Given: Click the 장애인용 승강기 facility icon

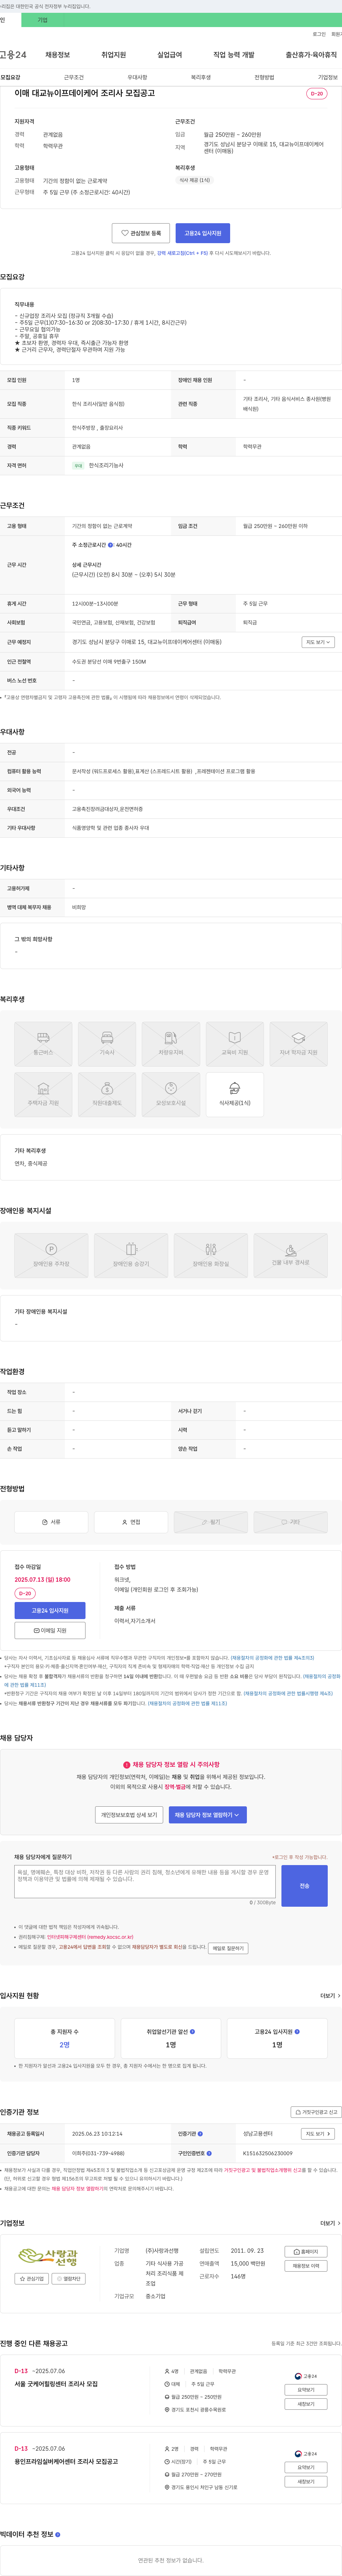Looking at the screenshot, I should (x=131, y=1256).
